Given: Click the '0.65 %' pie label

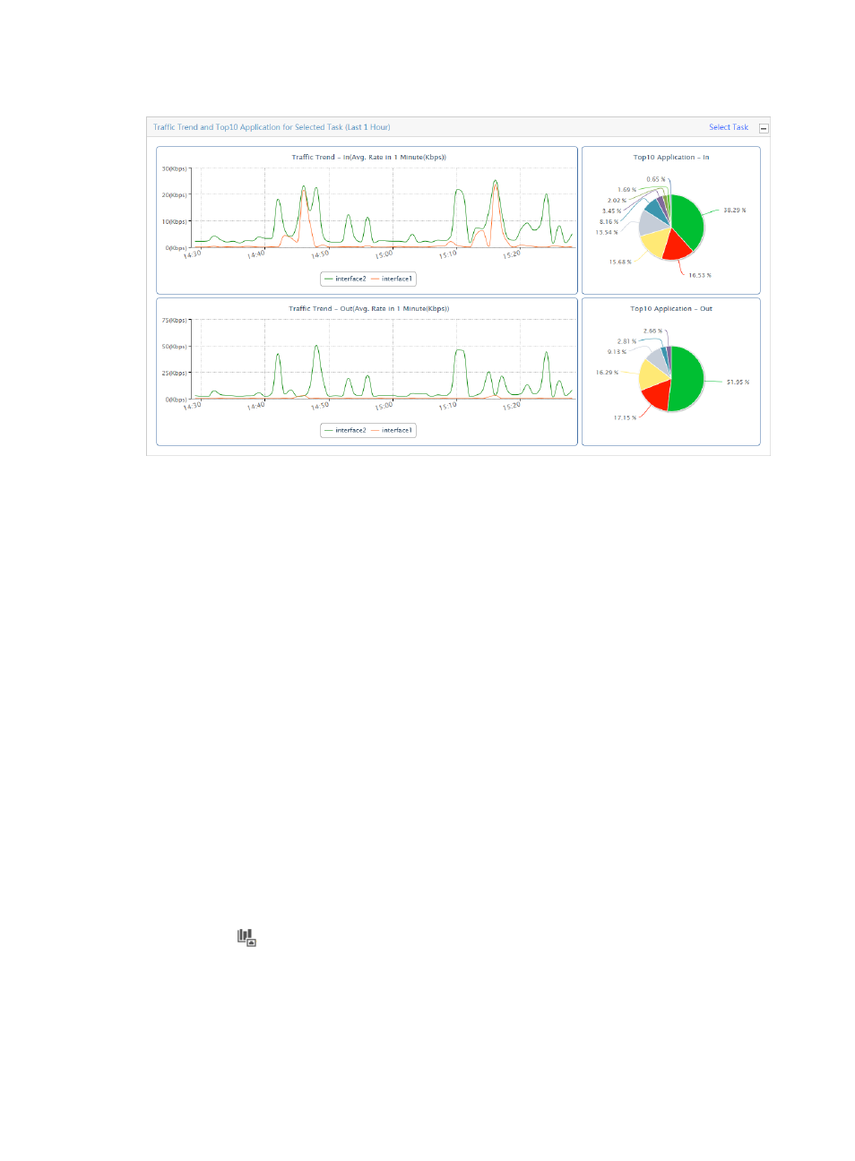Looking at the screenshot, I should tap(656, 179).
